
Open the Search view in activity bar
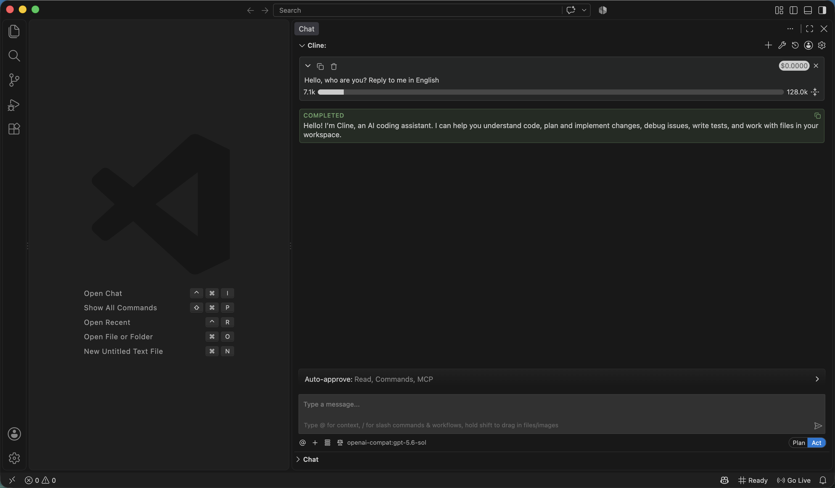coord(14,56)
